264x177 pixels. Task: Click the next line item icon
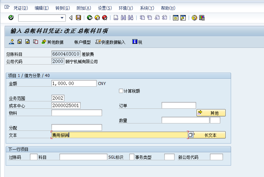[28, 41]
